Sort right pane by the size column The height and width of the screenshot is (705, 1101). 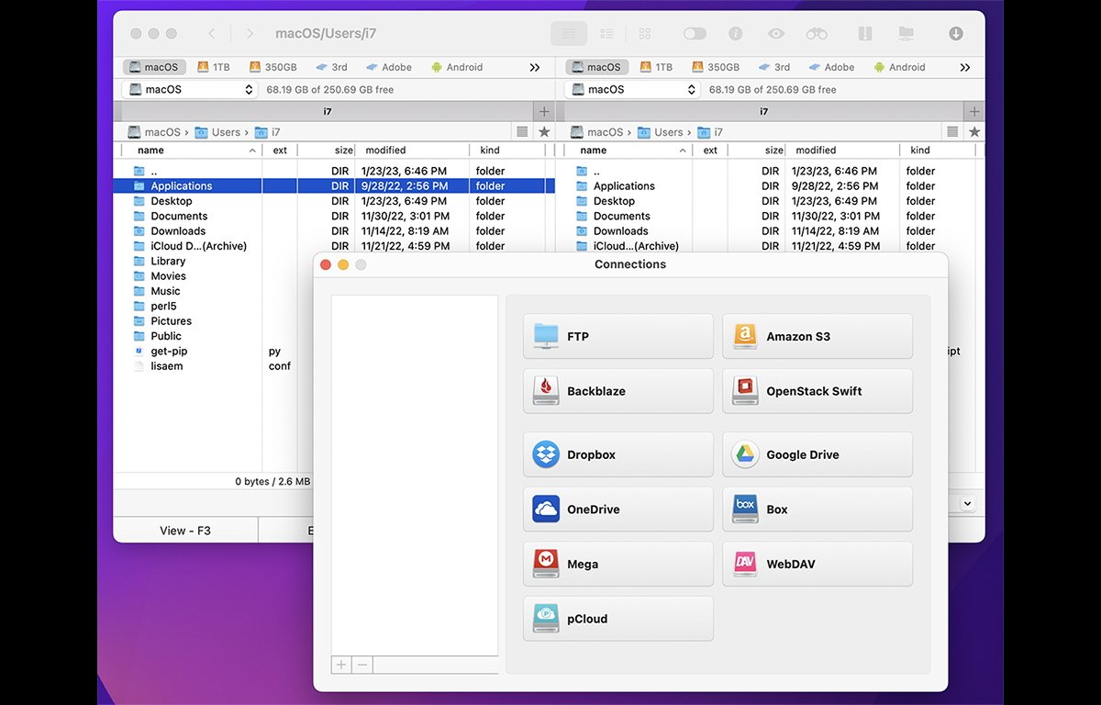click(757, 150)
